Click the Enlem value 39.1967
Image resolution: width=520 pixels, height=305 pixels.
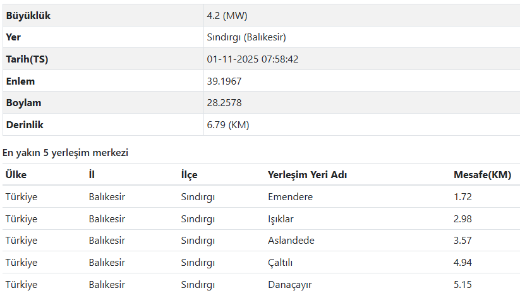coord(224,81)
